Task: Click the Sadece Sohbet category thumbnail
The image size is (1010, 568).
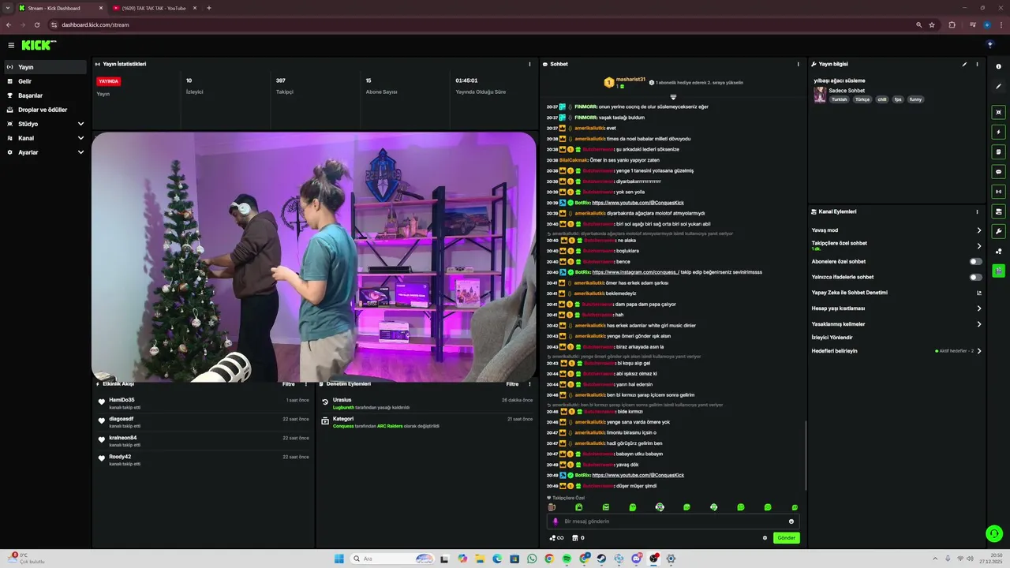Action: tap(820, 95)
